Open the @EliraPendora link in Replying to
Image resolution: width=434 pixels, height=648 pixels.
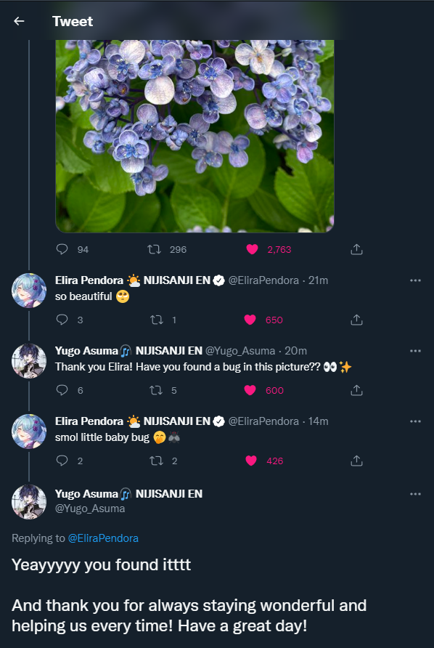point(103,538)
